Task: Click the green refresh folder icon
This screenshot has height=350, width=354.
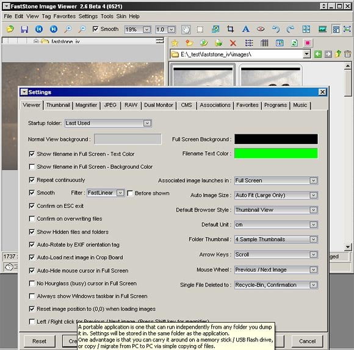Action: click(x=294, y=43)
